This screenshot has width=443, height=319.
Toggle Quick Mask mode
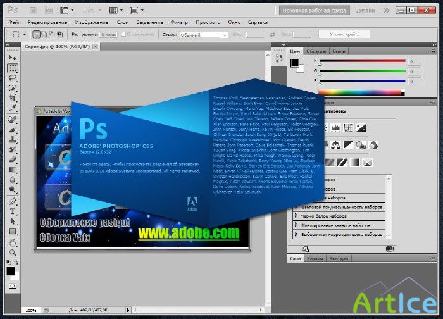(x=13, y=285)
